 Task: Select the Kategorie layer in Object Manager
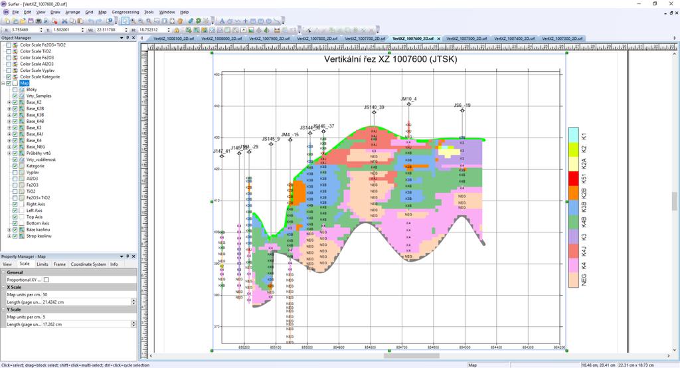(35, 166)
